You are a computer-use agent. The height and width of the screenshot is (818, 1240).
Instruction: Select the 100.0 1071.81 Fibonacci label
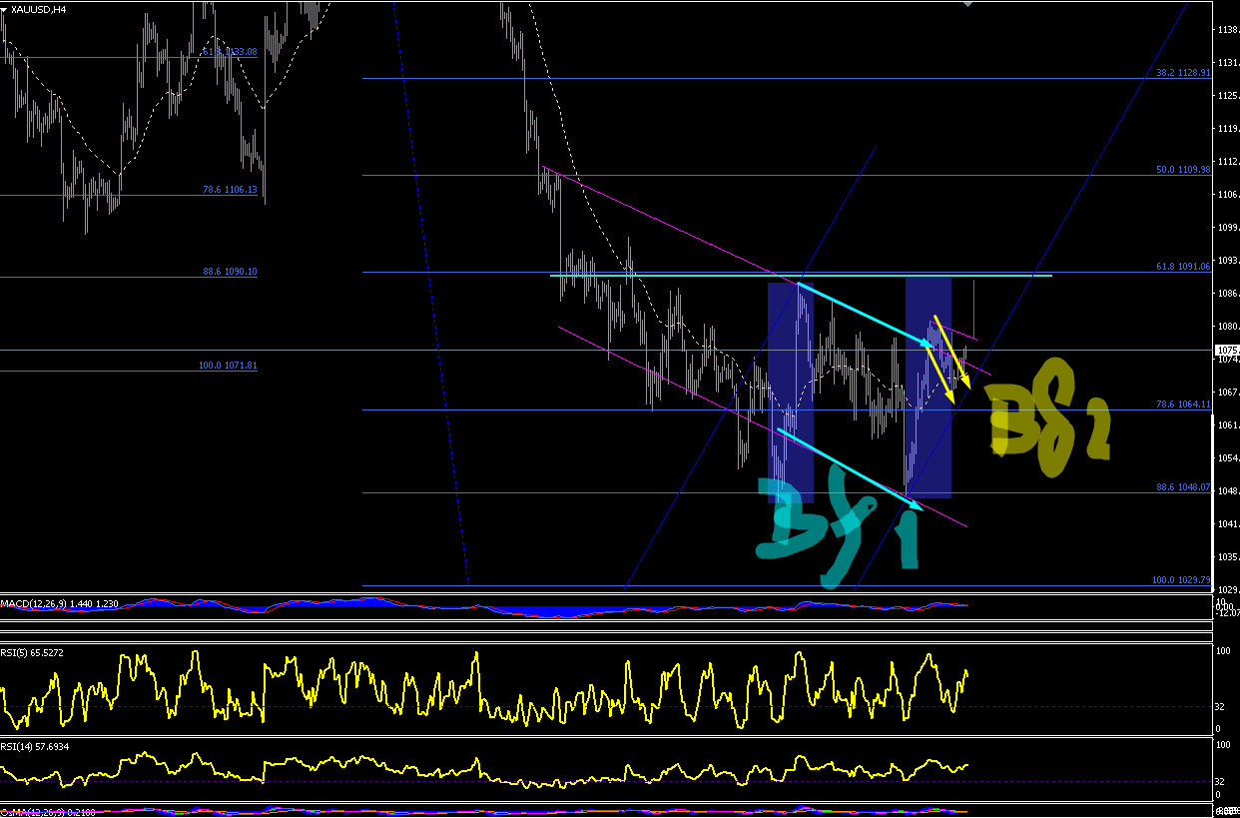pos(228,366)
